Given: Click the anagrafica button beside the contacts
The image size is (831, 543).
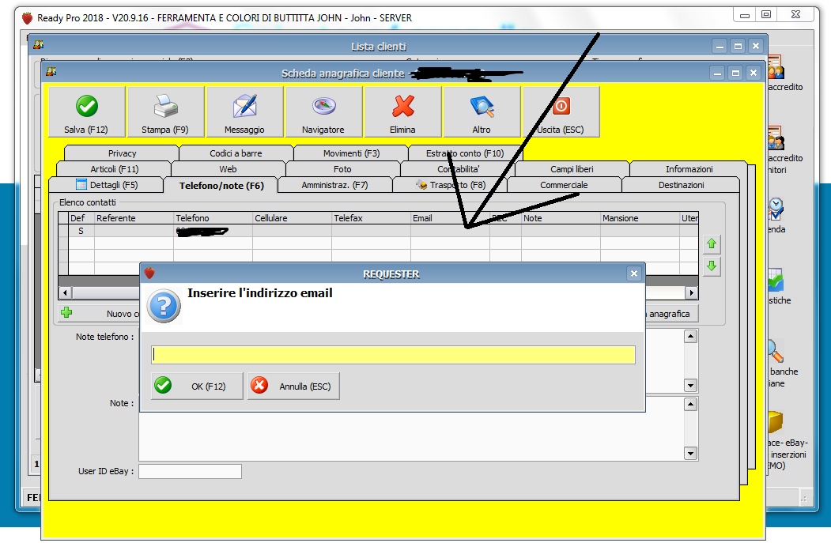Looking at the screenshot, I should (x=671, y=314).
